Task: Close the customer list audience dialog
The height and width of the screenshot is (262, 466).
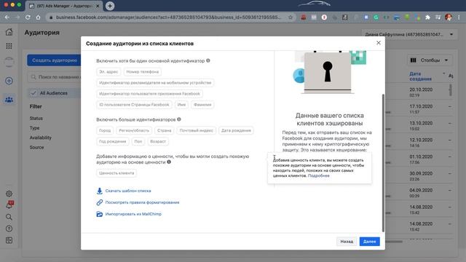Action: click(x=379, y=43)
